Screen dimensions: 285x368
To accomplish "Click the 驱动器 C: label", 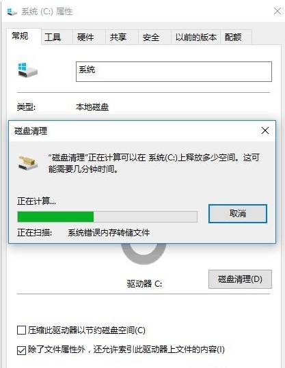I will click(144, 284).
